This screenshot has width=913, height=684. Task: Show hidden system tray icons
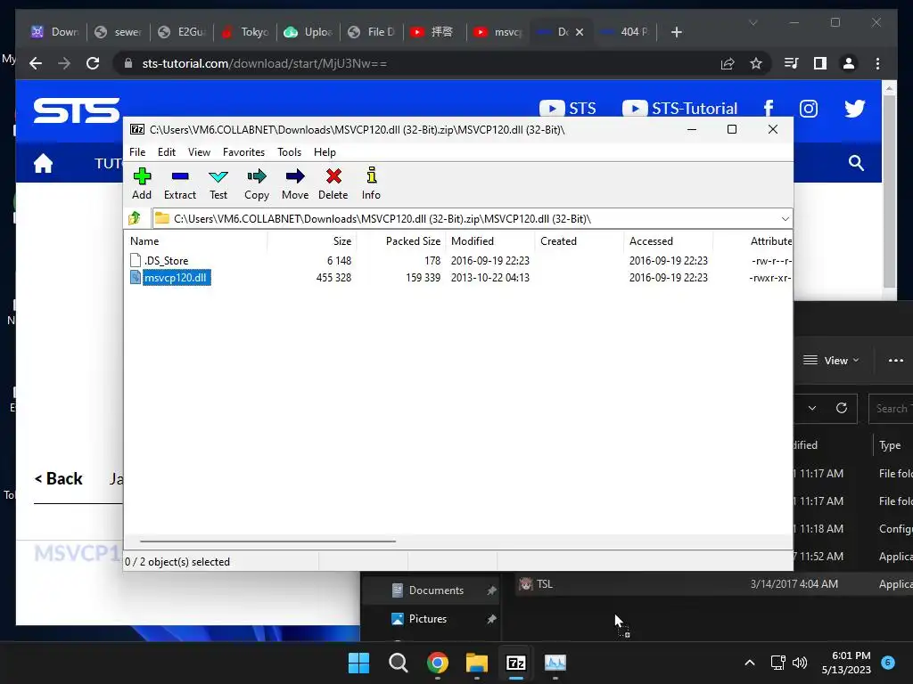point(749,663)
